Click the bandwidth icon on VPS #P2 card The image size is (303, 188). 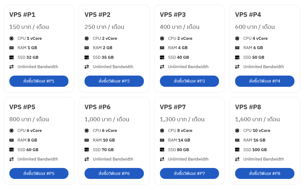[x=87, y=66]
